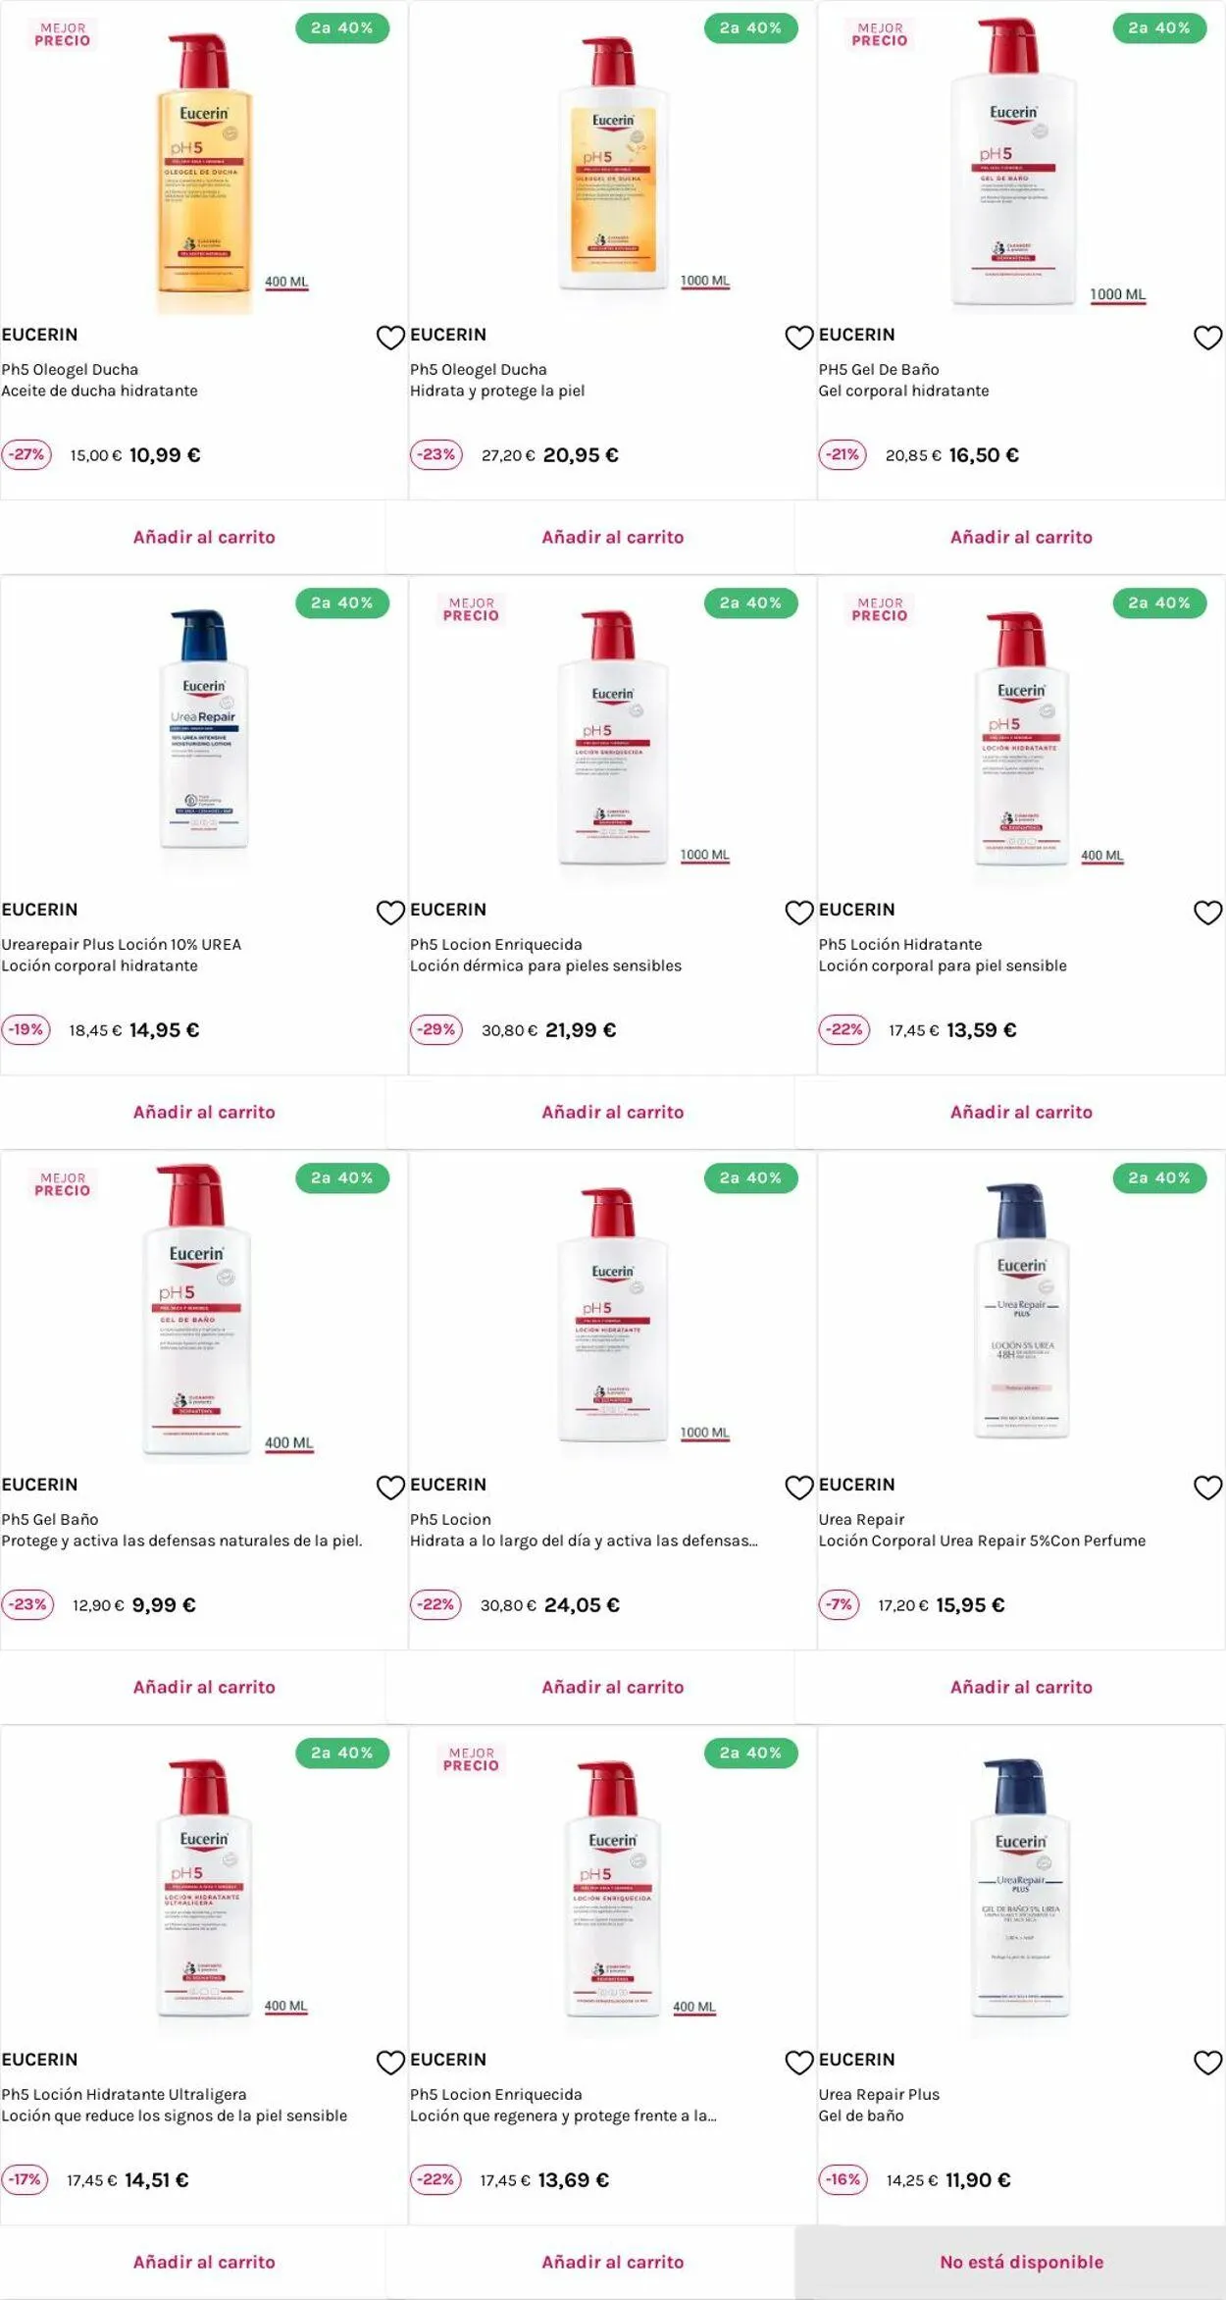This screenshot has width=1226, height=2300.
Task: Favorite the Urearepair Plus Loción 10% UREA
Action: 390,913
